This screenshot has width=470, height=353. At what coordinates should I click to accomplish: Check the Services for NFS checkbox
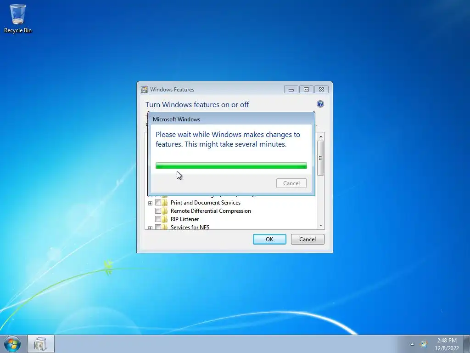(x=158, y=227)
